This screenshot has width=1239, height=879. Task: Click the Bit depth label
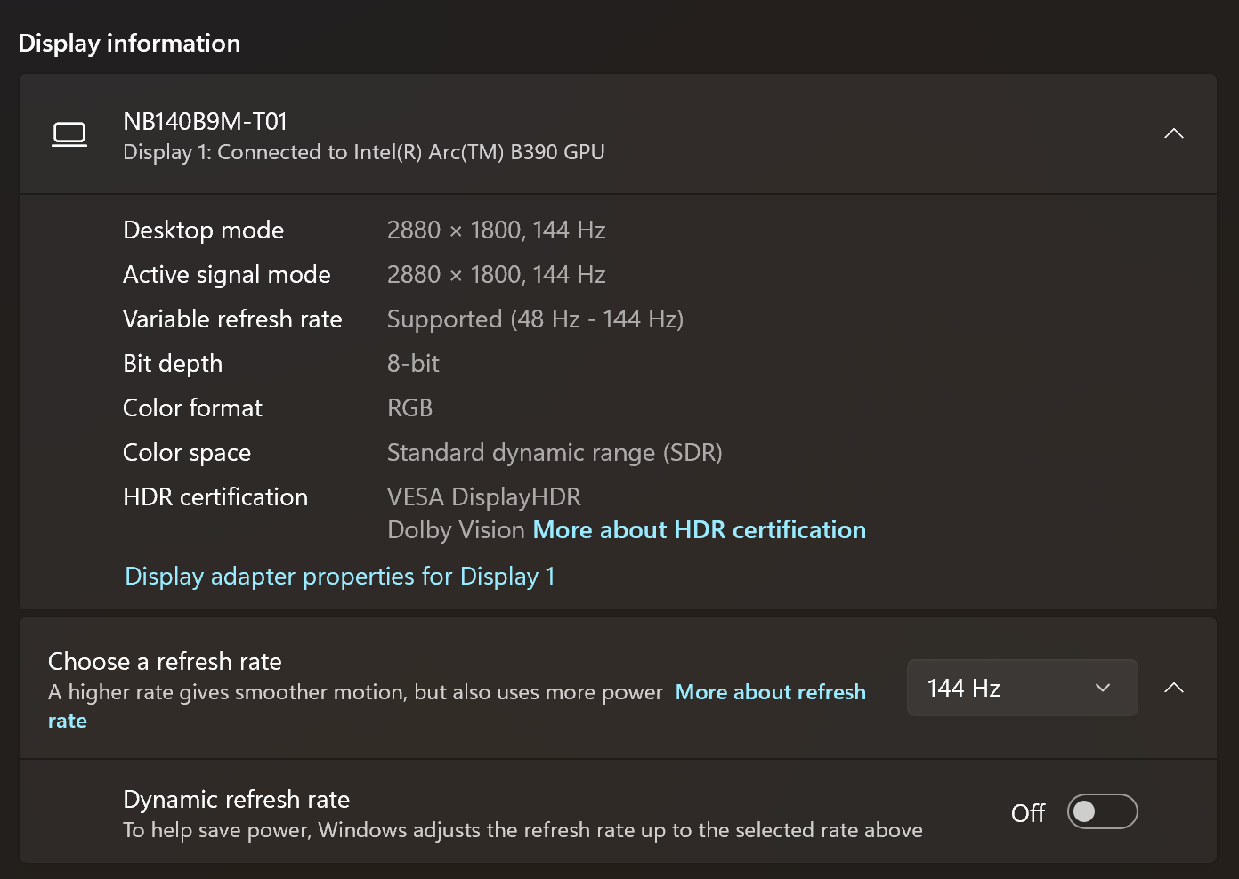tap(173, 364)
